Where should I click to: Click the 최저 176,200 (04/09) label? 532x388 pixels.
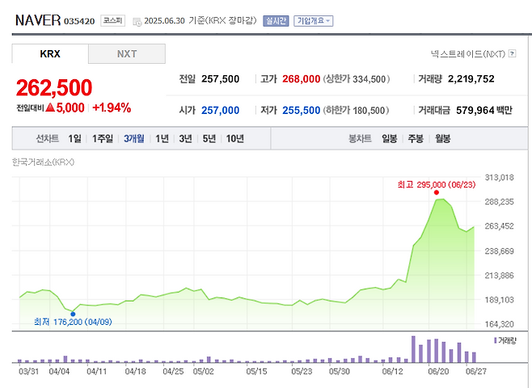click(x=73, y=322)
